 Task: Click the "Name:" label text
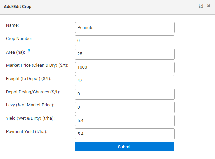click(13, 25)
